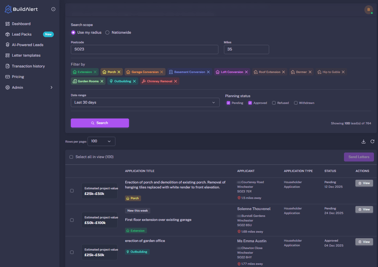Screen dimensions: 378x267
Task: Open the Date range dropdown
Action: pyautogui.click(x=145, y=102)
